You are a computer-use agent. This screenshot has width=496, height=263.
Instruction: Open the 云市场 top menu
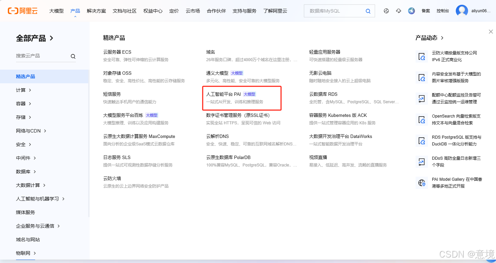[x=193, y=11]
